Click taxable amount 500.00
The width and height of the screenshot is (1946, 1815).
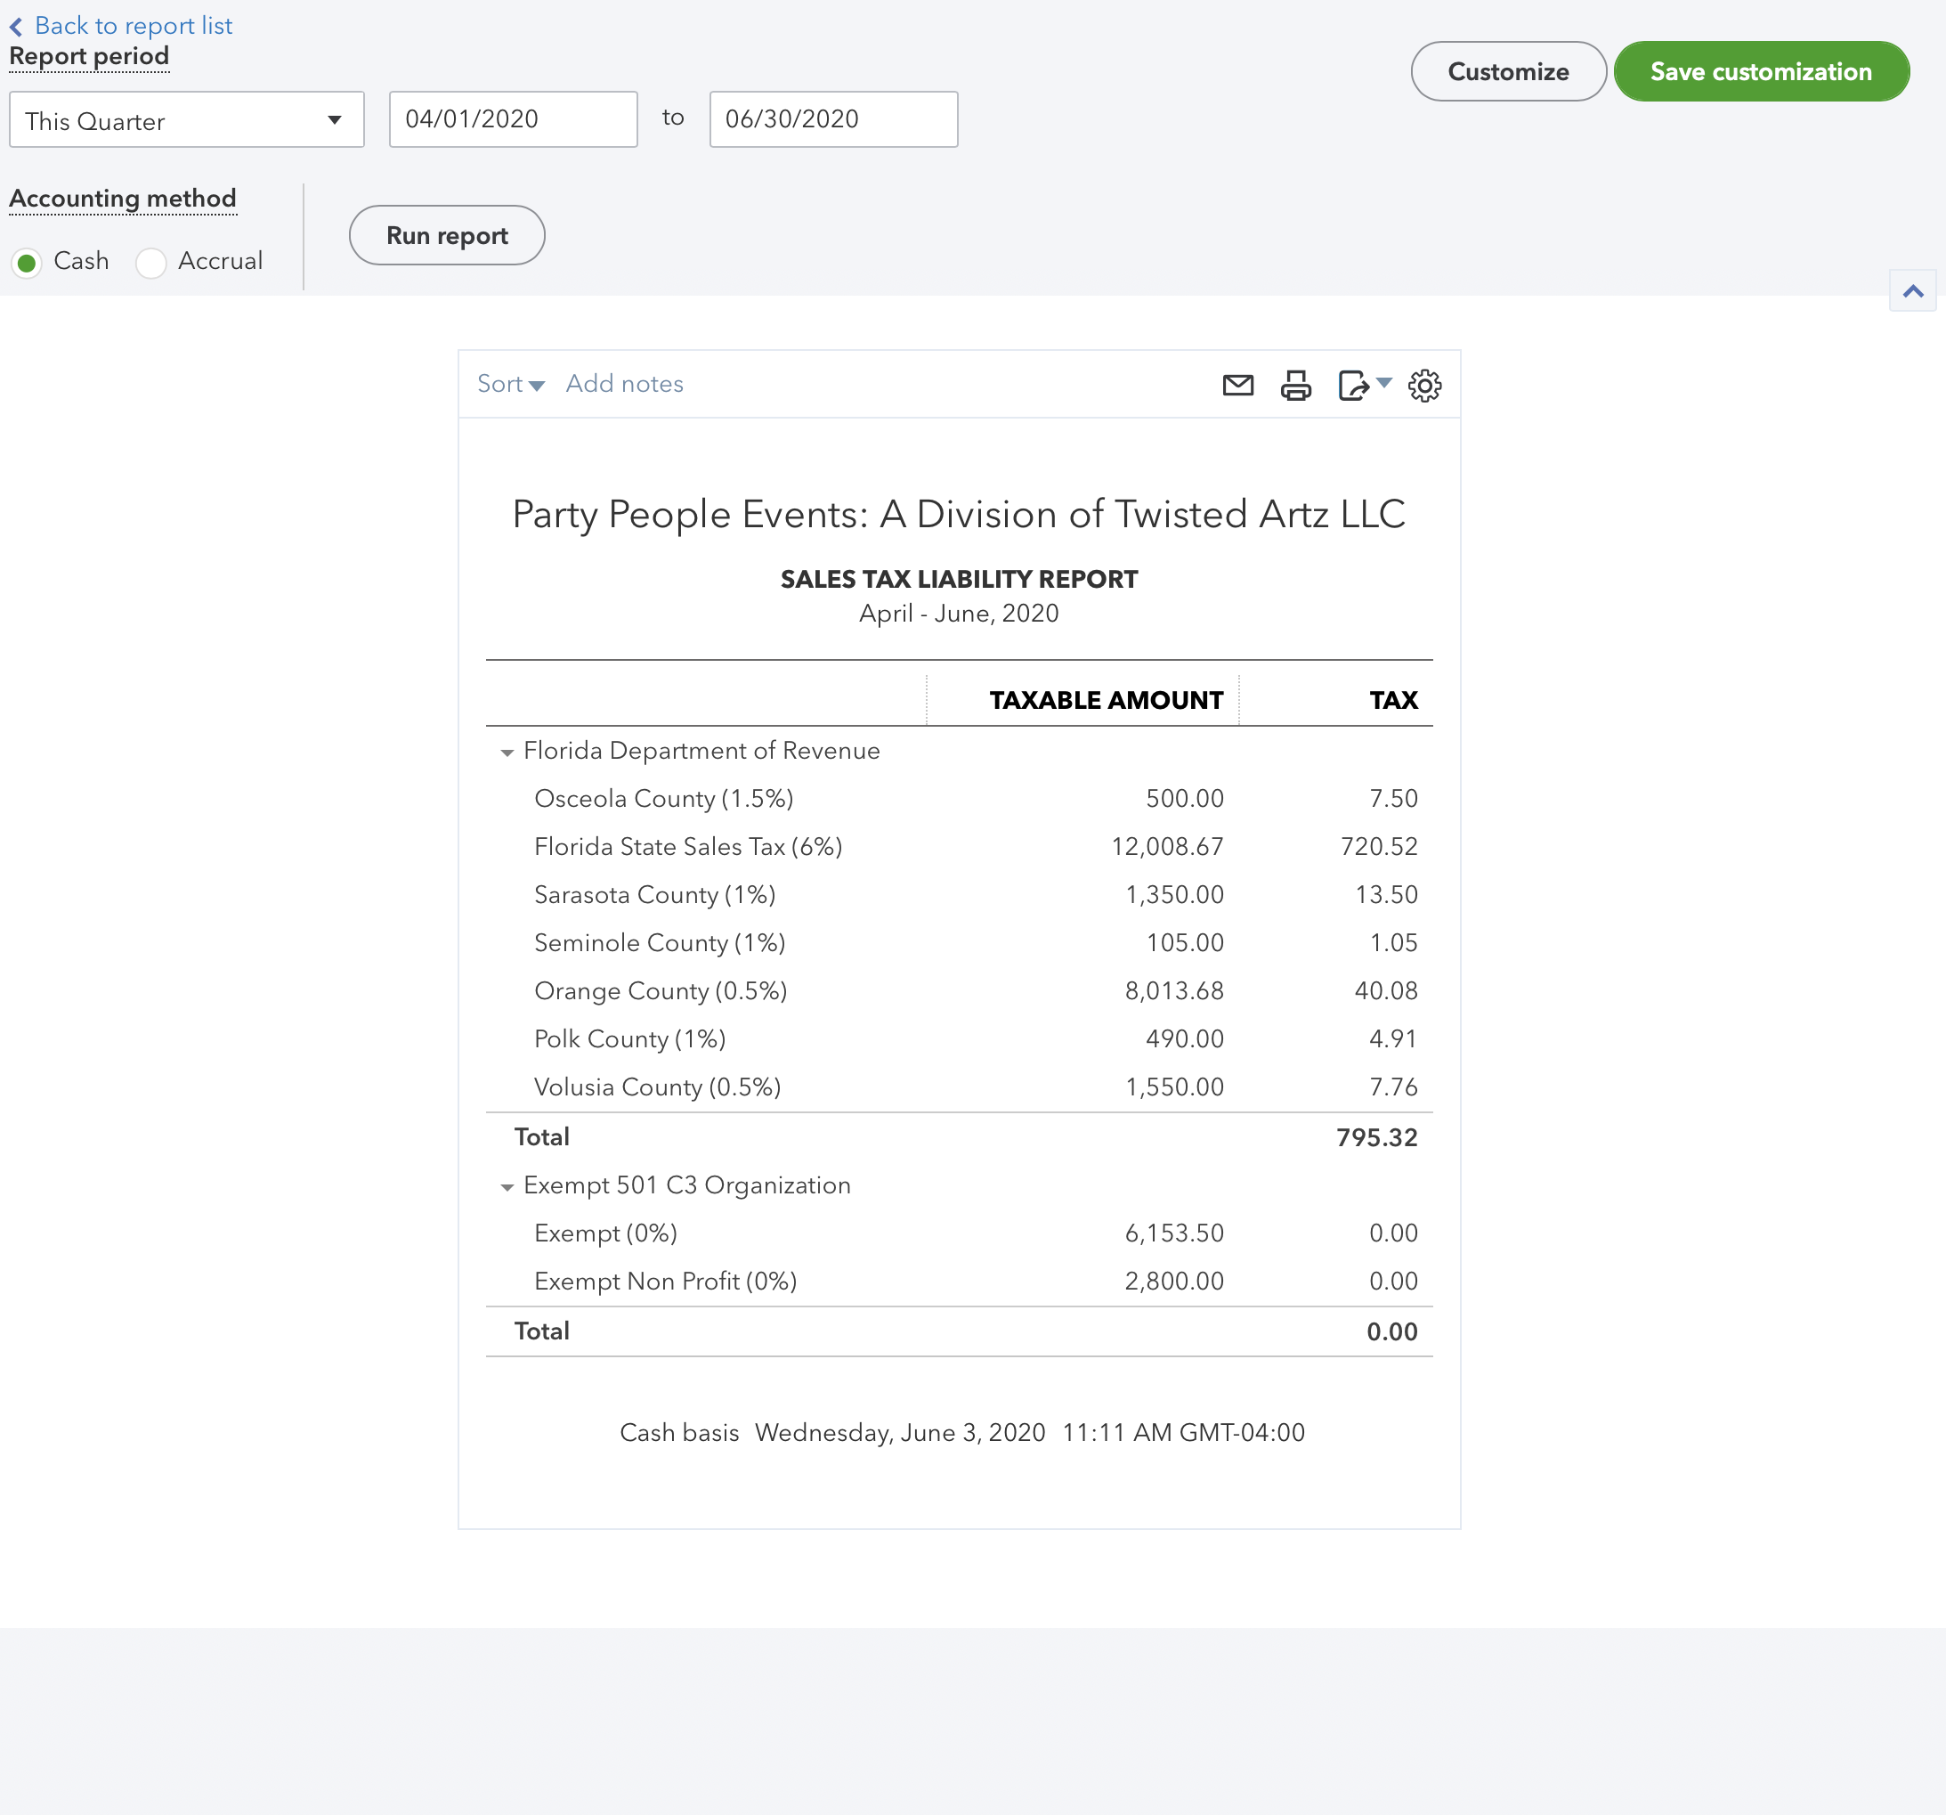click(1185, 799)
